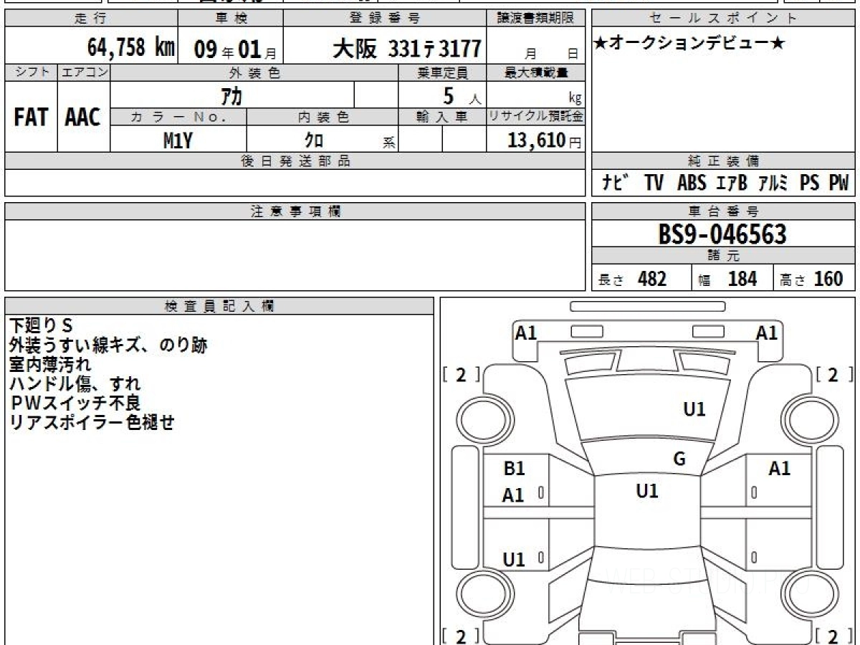860x645 pixels.
Task: Click A1 mark right of the G mark
Action: [780, 469]
